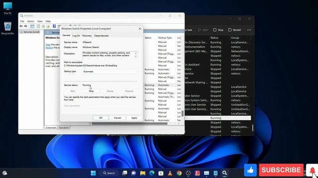Select highlighted Running row in Task Manager
The height and width of the screenshot is (178, 318).
click(x=218, y=118)
